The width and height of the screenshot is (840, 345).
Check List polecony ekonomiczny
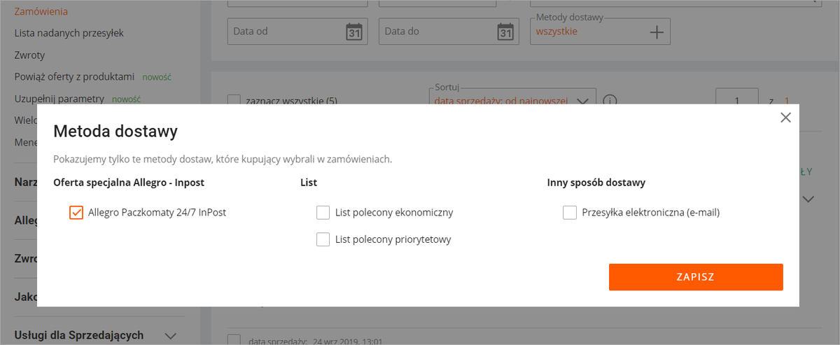click(323, 213)
